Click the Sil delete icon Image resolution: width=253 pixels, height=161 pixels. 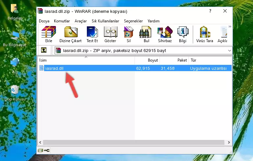pyautogui.click(x=129, y=32)
